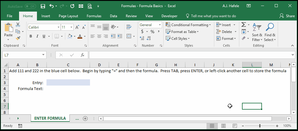Click the Share button
Screen dimensions: 298x131
(x=287, y=16)
